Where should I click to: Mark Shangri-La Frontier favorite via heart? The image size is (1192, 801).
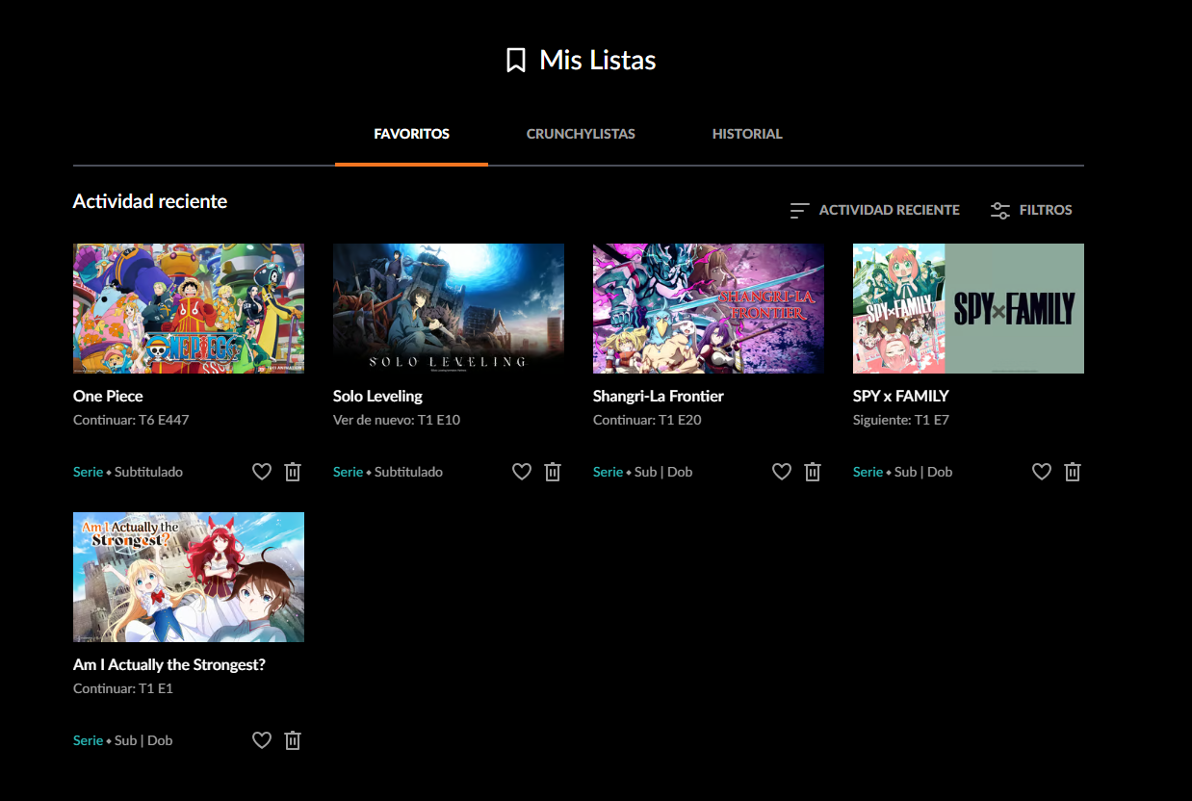pos(782,472)
